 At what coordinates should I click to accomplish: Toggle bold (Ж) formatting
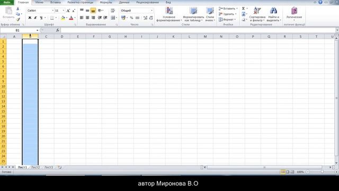coord(30,18)
